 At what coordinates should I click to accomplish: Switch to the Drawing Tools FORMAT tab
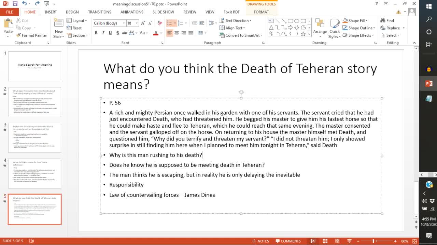[x=261, y=12]
